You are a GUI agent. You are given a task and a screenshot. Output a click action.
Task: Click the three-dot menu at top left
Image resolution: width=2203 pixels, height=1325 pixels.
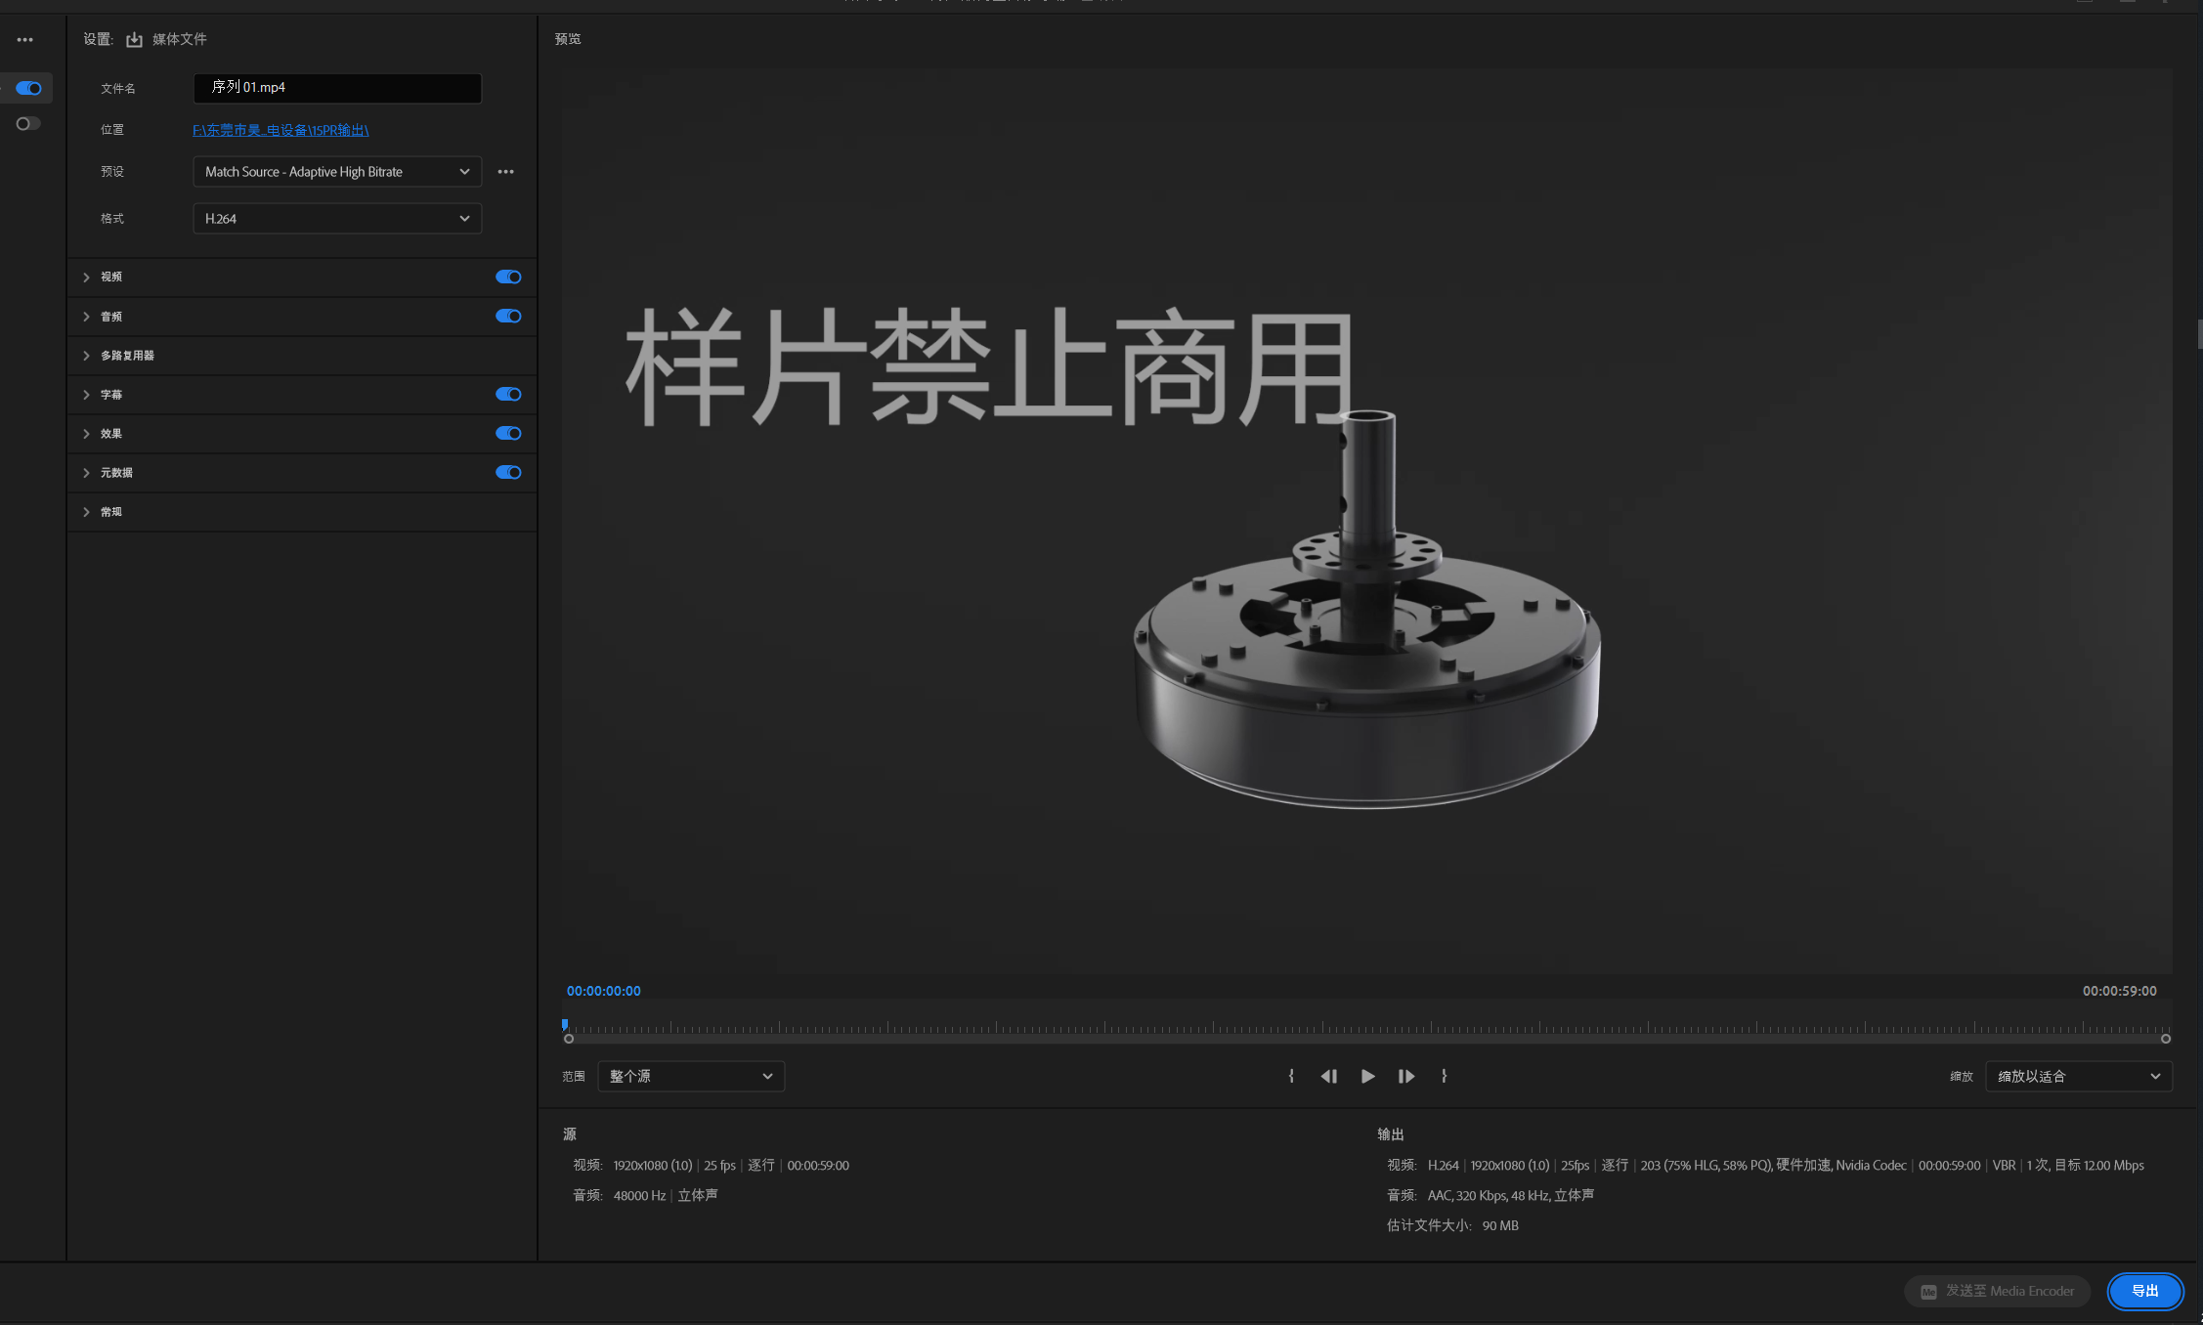(x=25, y=40)
